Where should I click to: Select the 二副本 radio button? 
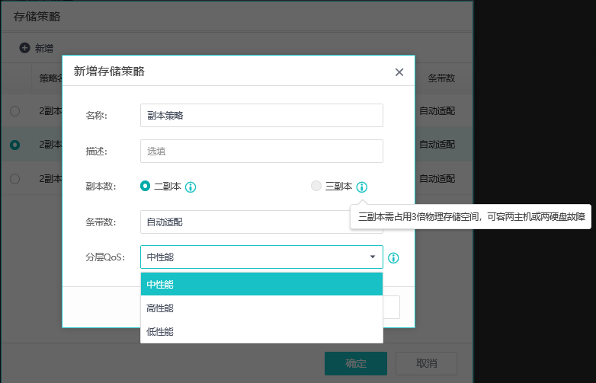tap(146, 187)
